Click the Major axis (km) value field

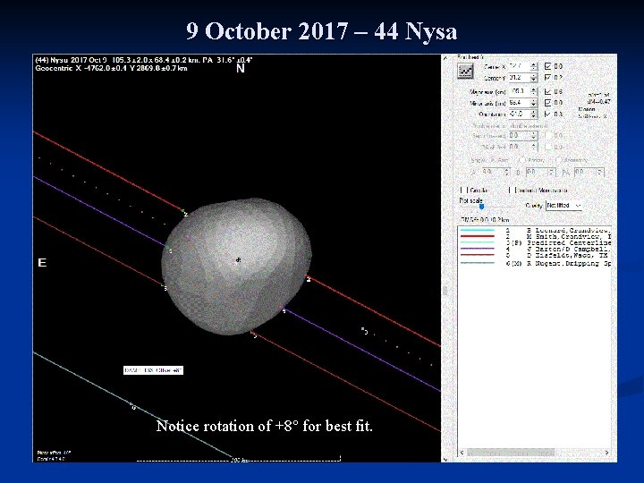coord(519,91)
